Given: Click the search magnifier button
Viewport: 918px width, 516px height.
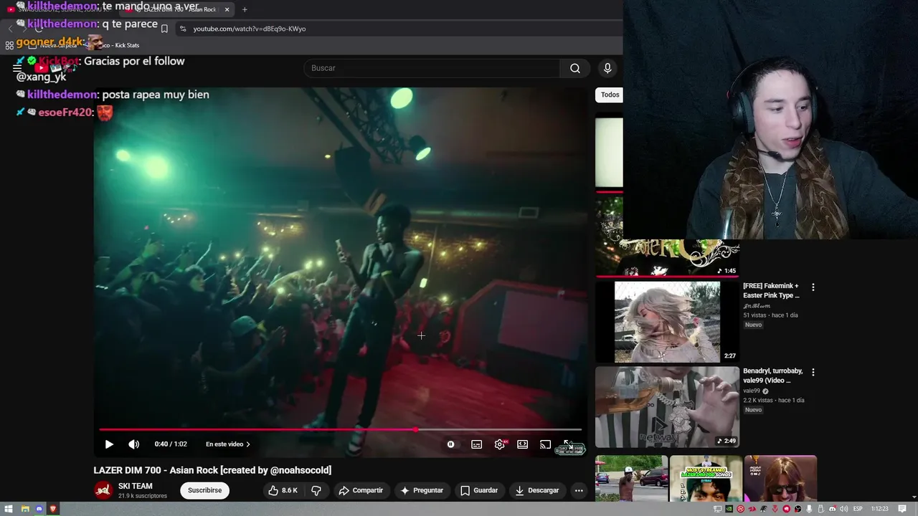Looking at the screenshot, I should [574, 68].
